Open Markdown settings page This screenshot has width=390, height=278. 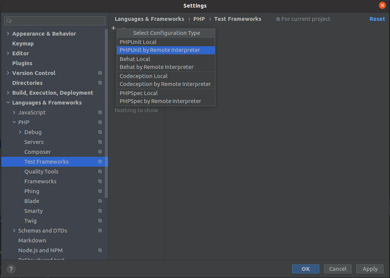32,240
